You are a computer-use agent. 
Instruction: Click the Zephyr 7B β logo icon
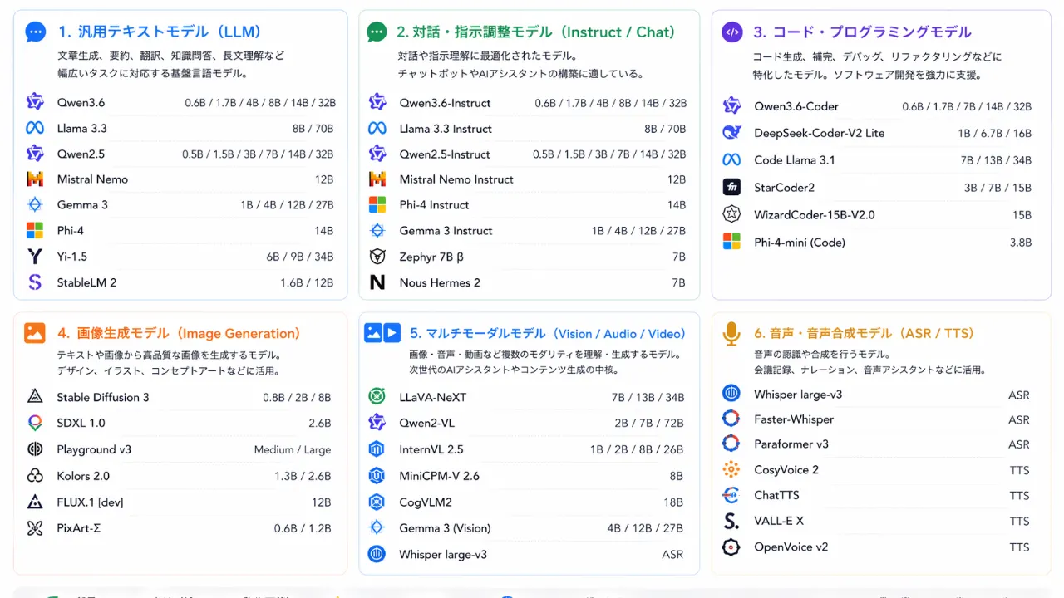coord(377,257)
